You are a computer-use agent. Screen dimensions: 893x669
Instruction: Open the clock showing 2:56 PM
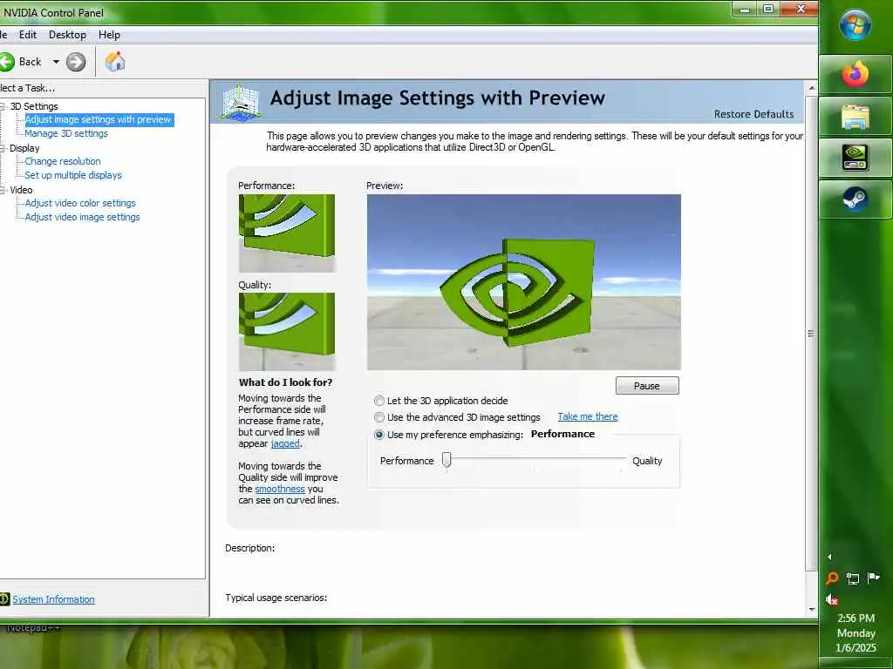856,632
